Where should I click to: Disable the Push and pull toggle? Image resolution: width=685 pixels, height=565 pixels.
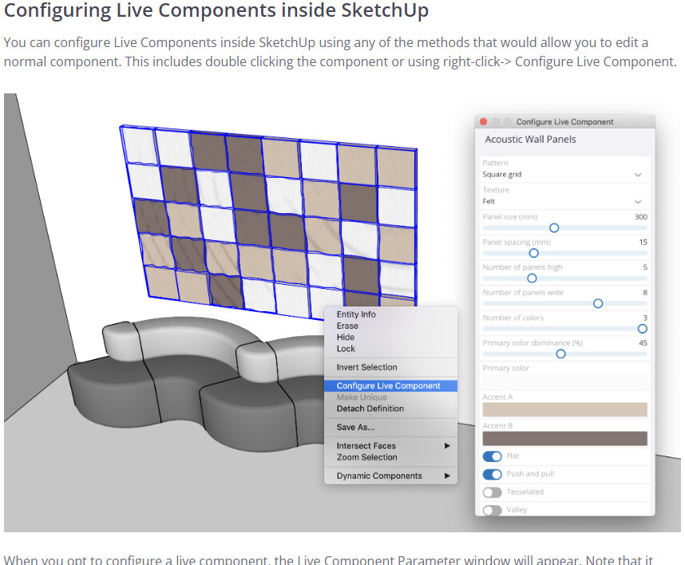[x=493, y=474]
